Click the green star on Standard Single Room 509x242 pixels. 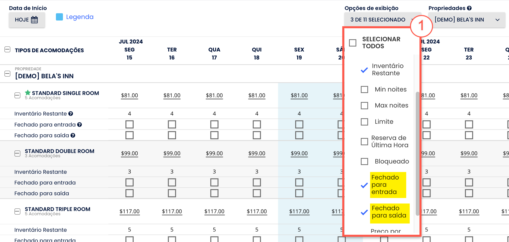(28, 93)
